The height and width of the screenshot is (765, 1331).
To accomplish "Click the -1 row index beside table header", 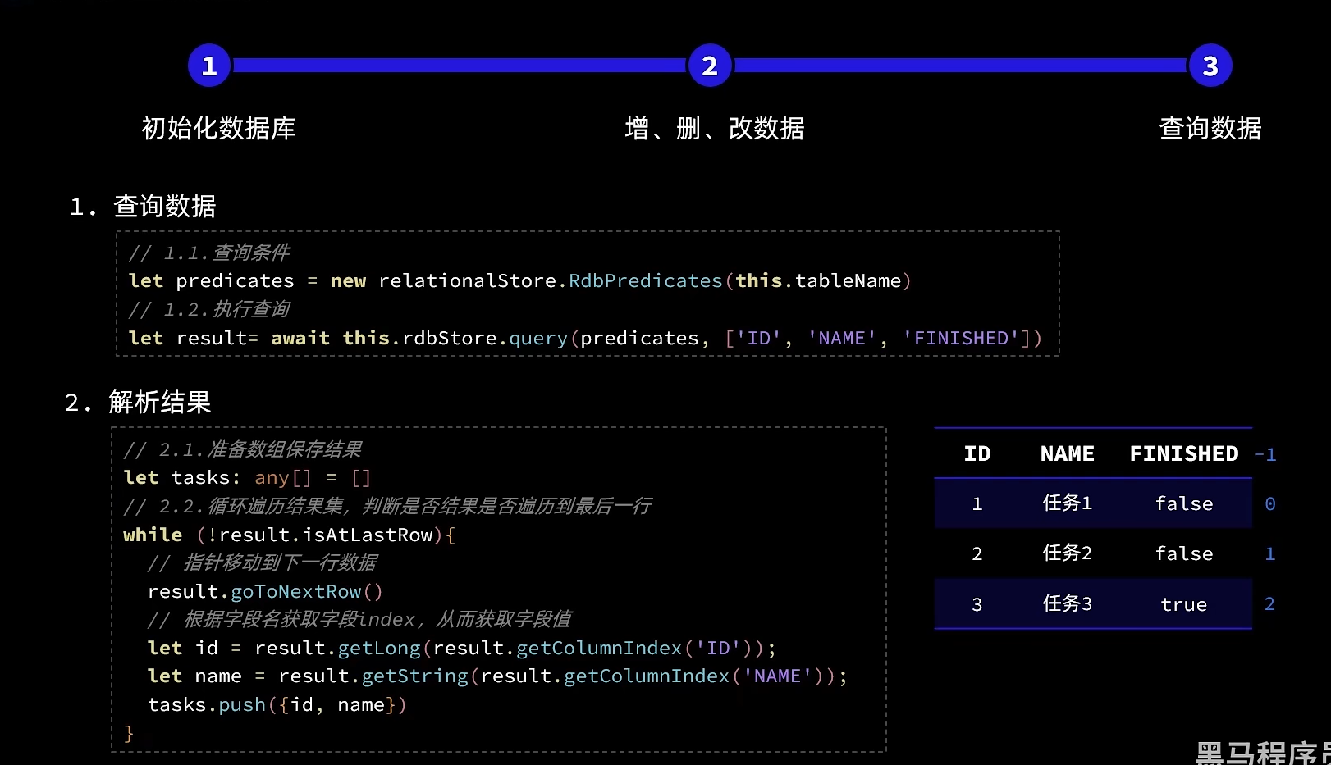I will click(x=1265, y=454).
